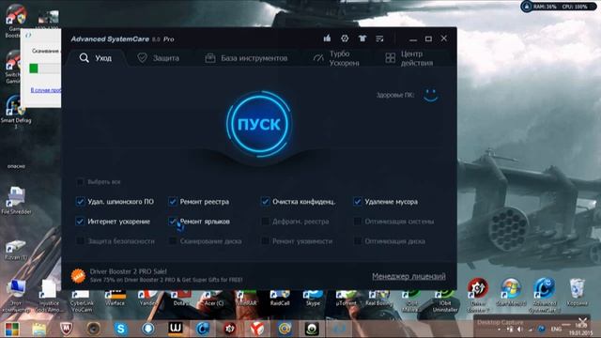Switch to the Защита tab
This screenshot has height=338, width=601.
[159, 58]
